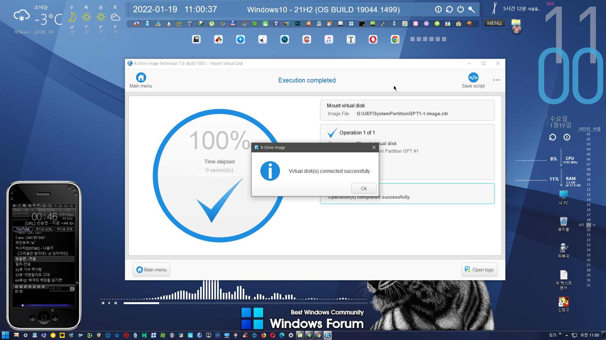Open the three-dots more options menu
606x340 pixels.
496,80
